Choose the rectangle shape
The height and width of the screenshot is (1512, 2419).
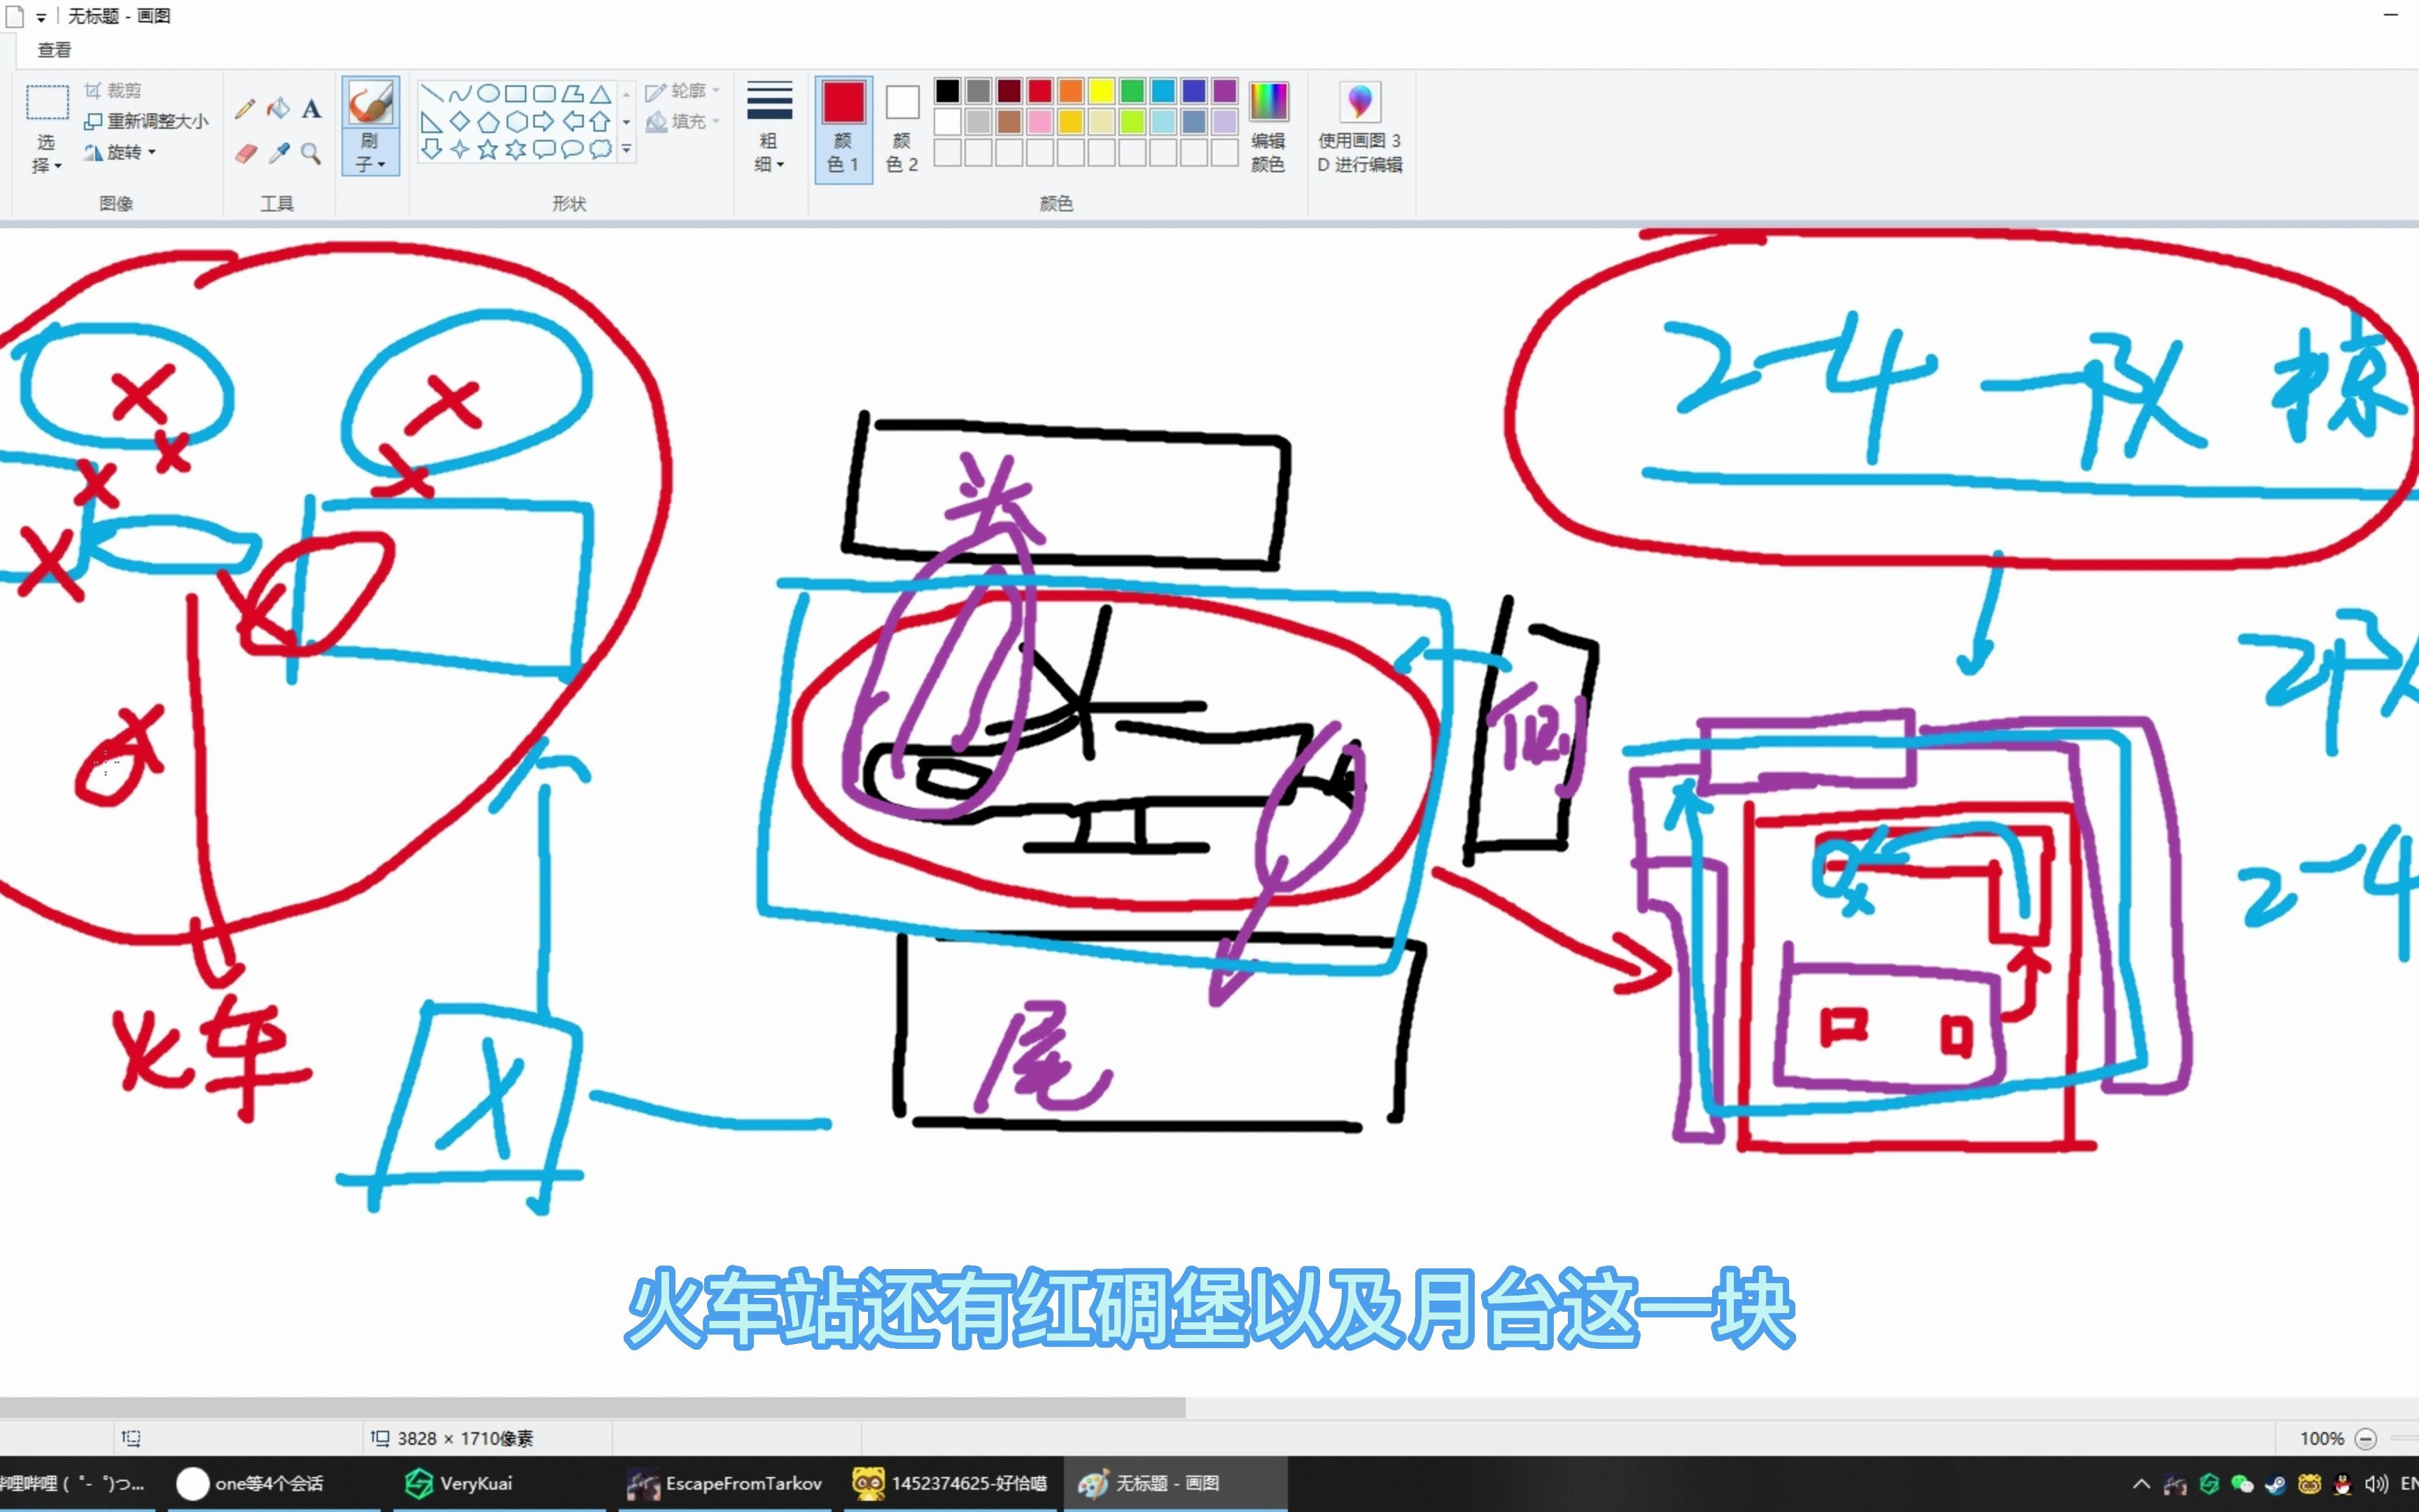coord(516,94)
